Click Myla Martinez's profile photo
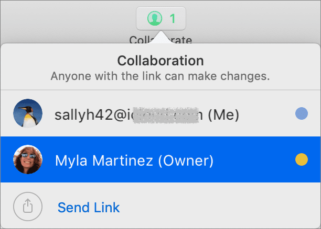 point(28,159)
